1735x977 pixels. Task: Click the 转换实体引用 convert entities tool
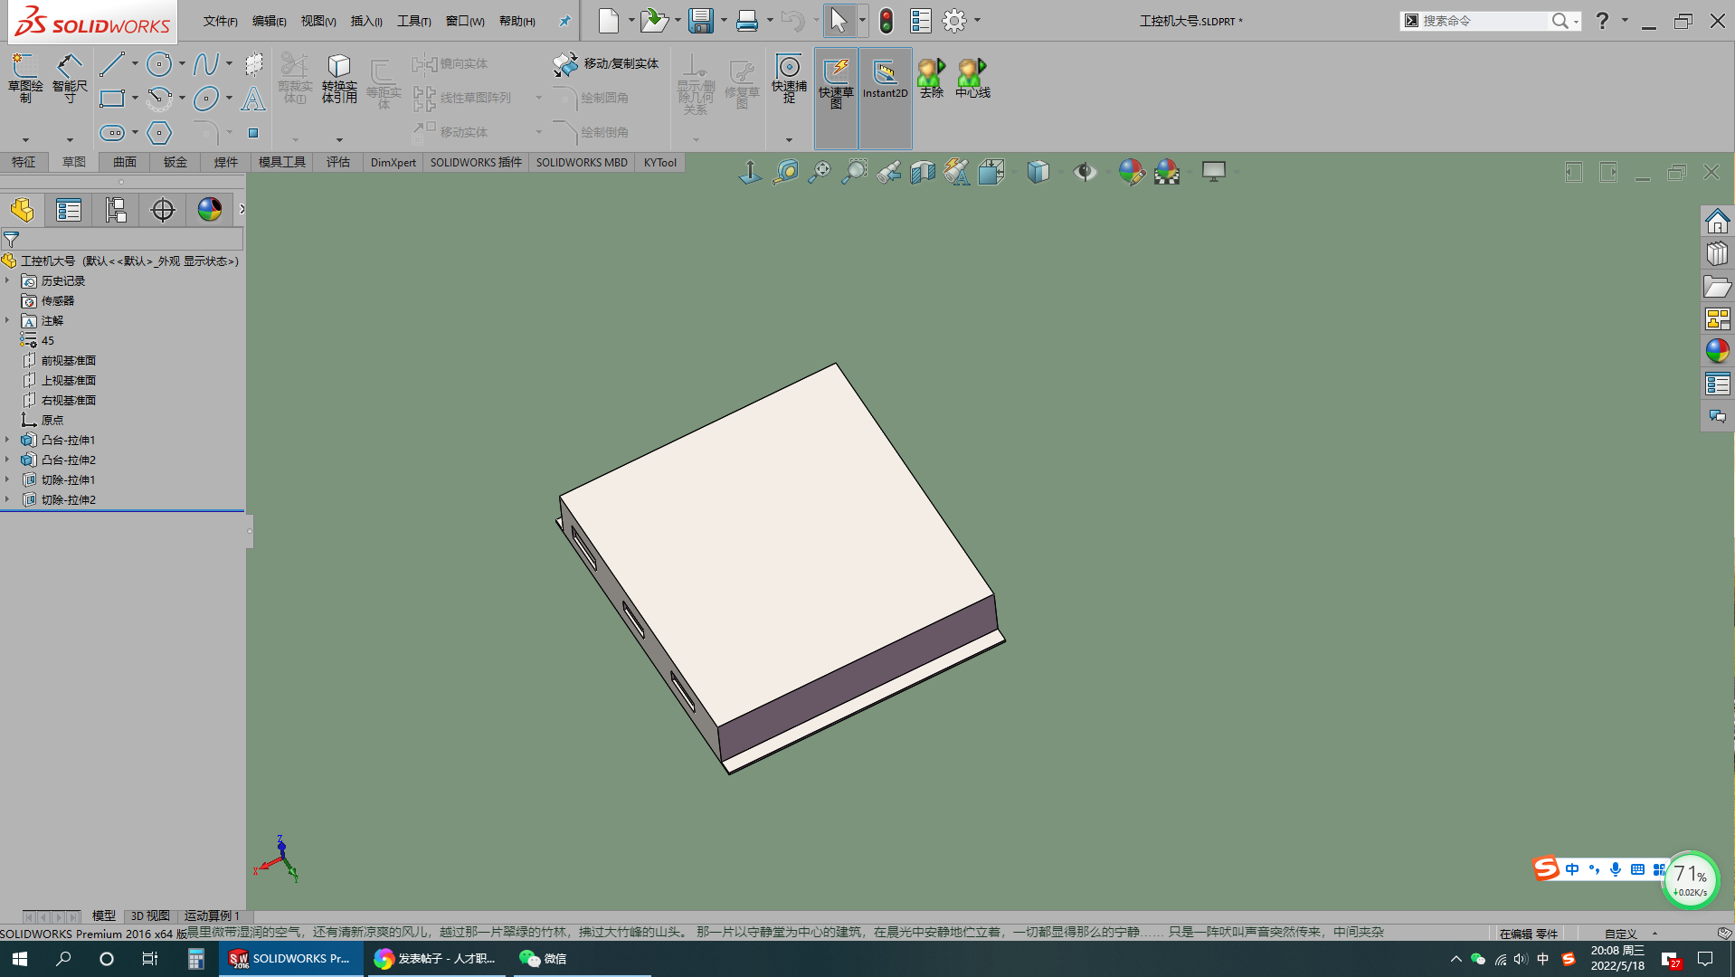point(339,78)
